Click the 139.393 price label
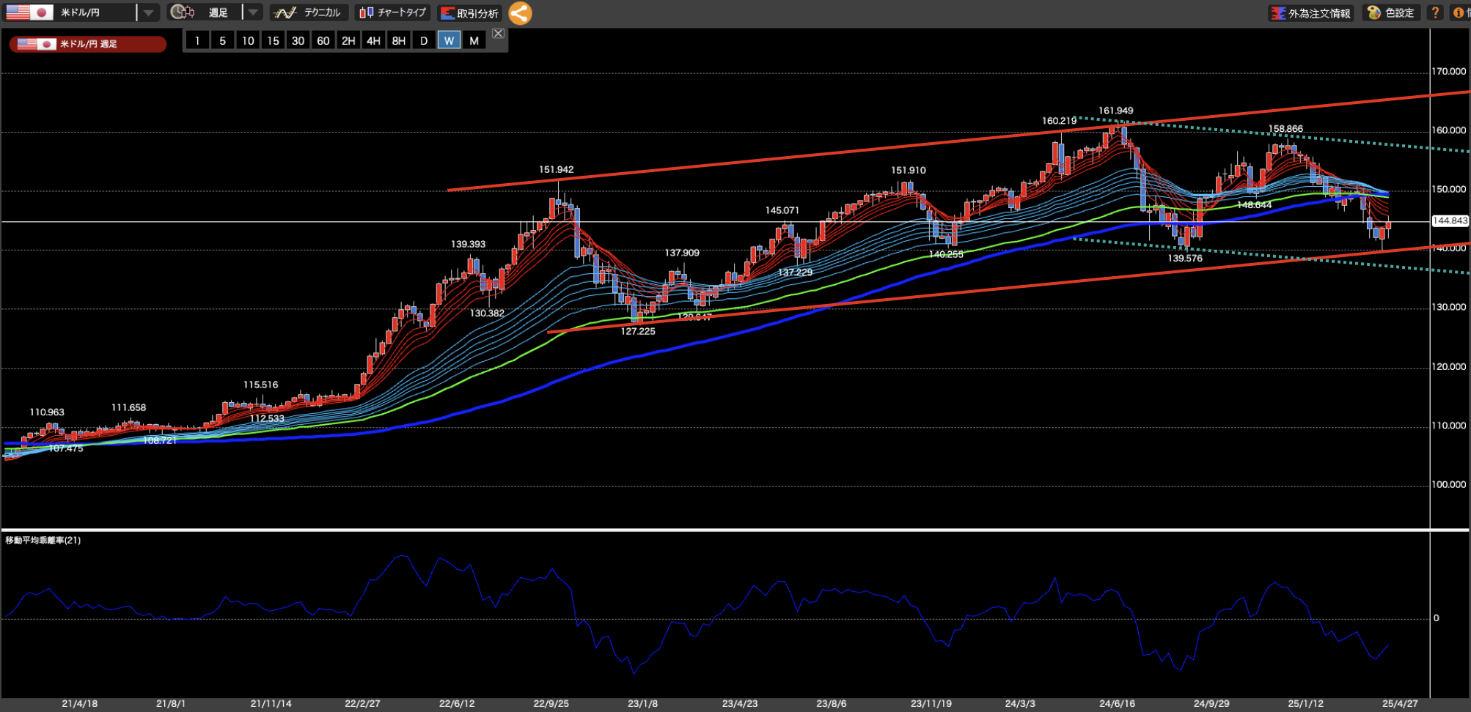Image resolution: width=1471 pixels, height=712 pixels. [x=468, y=244]
